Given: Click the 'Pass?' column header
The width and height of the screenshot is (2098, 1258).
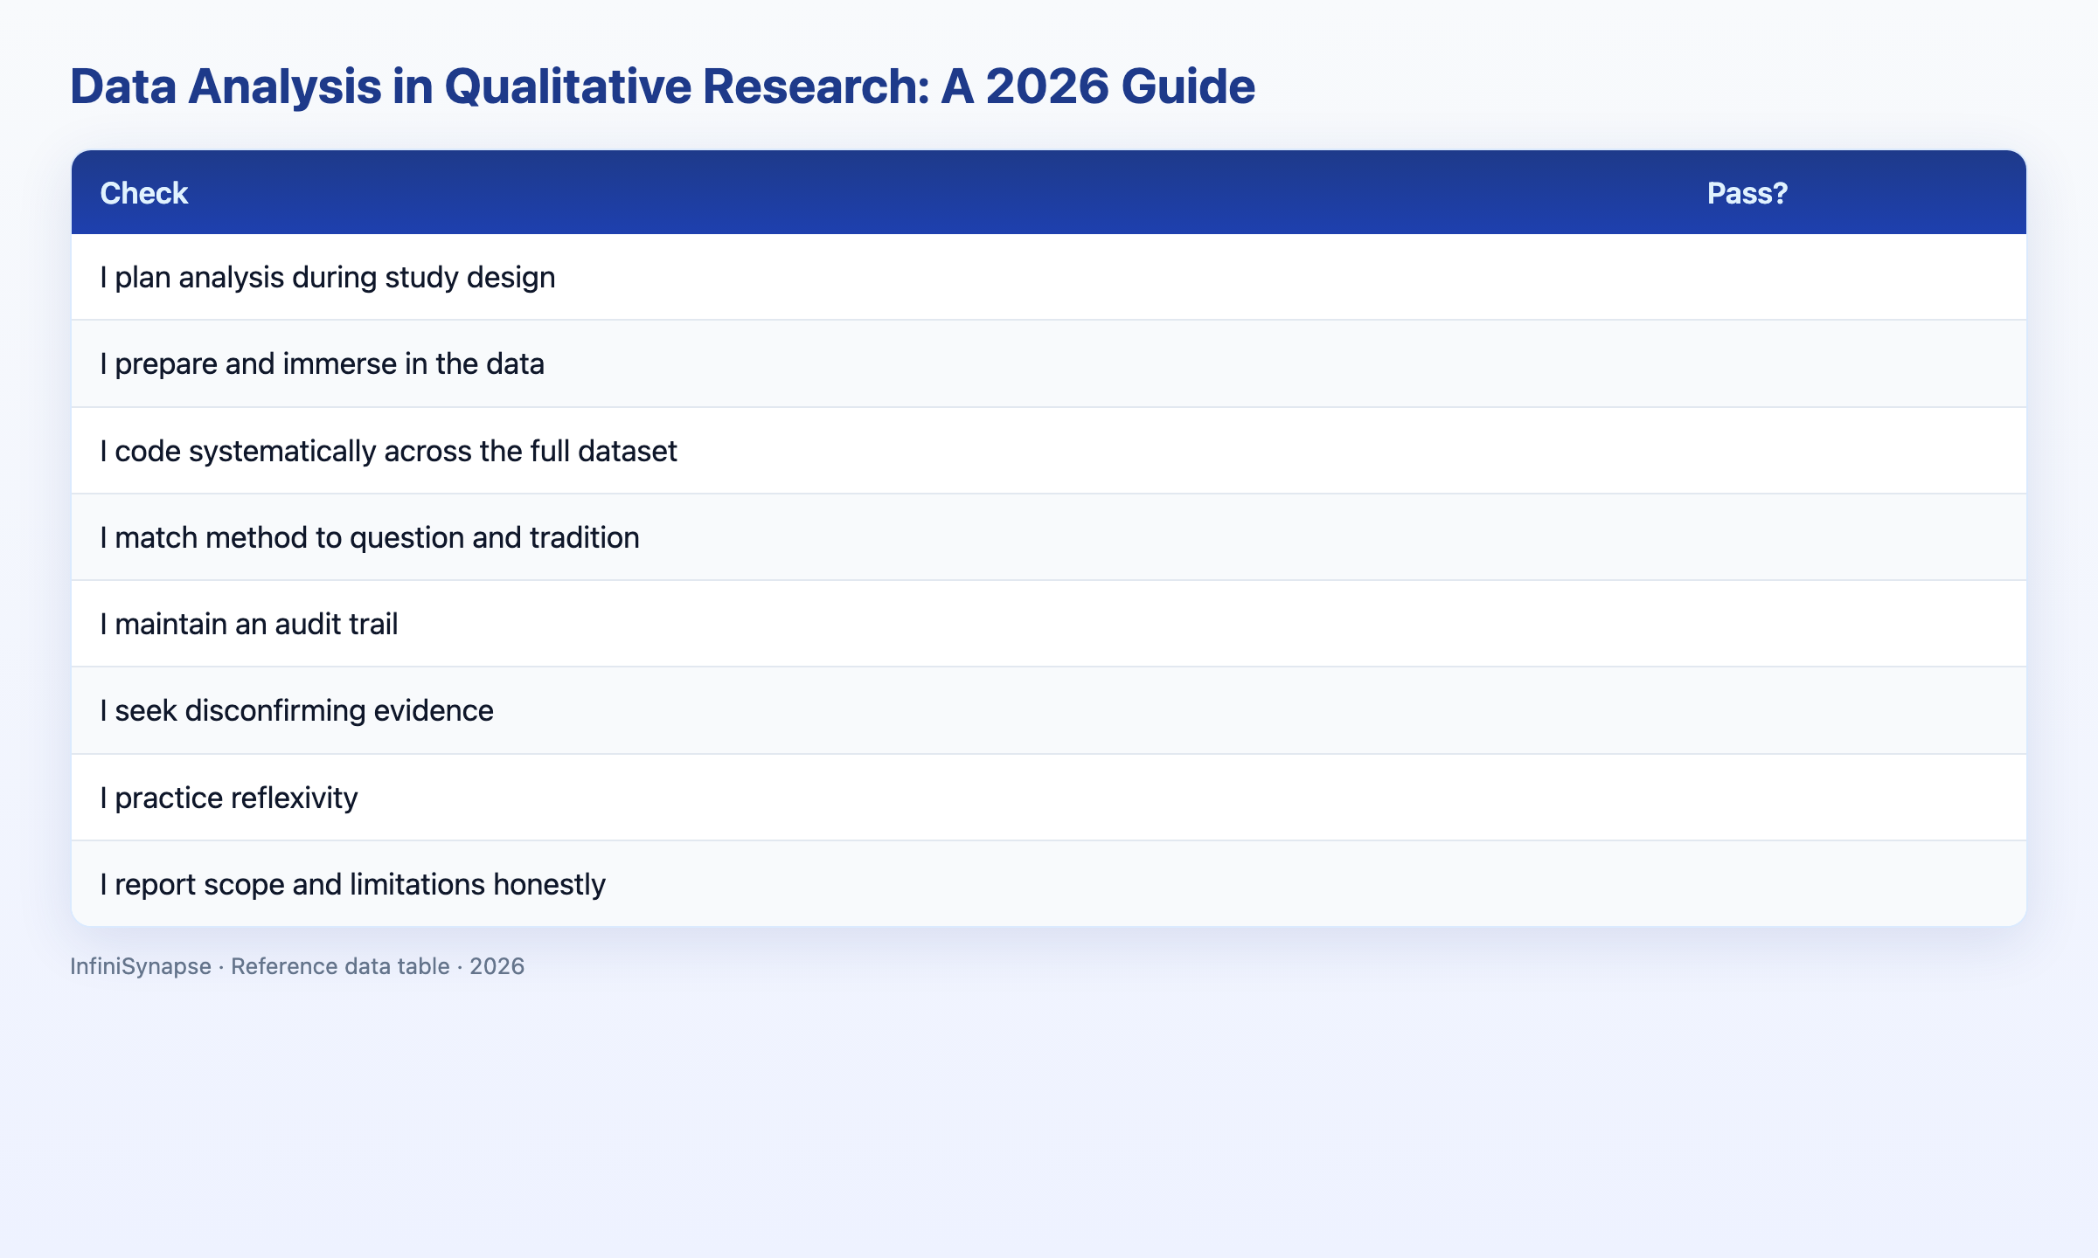Looking at the screenshot, I should [x=1747, y=193].
